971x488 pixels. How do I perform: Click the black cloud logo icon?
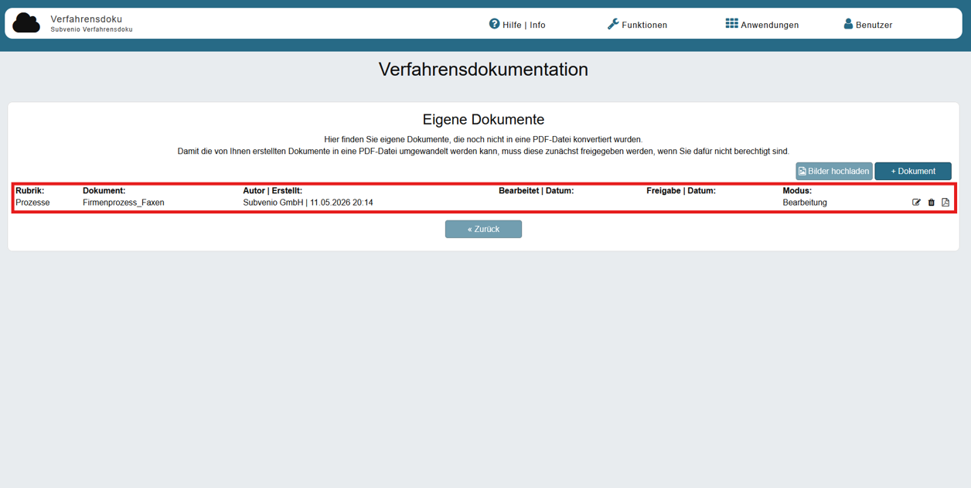pyautogui.click(x=26, y=23)
